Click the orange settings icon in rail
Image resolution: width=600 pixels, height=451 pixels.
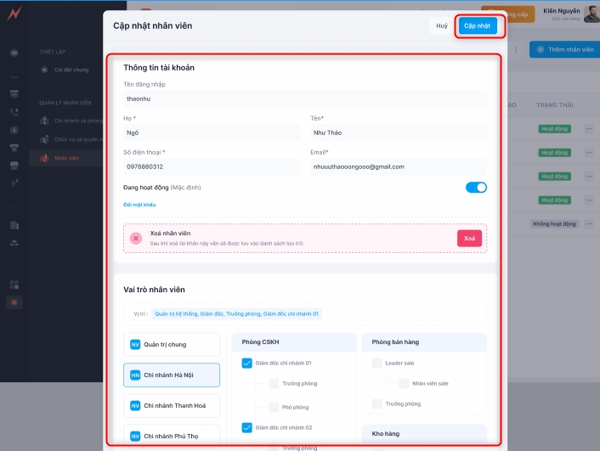coord(14,302)
